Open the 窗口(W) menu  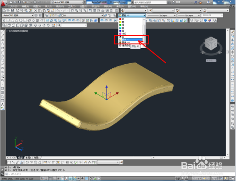132,7
